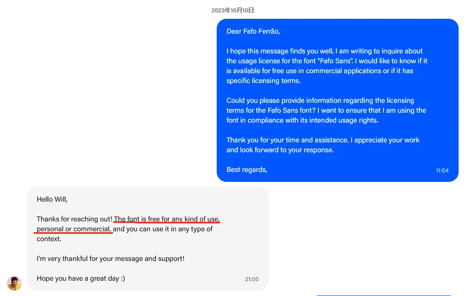
Task: Click the underlined "personal or commercial," phrase
Action: click(74, 229)
